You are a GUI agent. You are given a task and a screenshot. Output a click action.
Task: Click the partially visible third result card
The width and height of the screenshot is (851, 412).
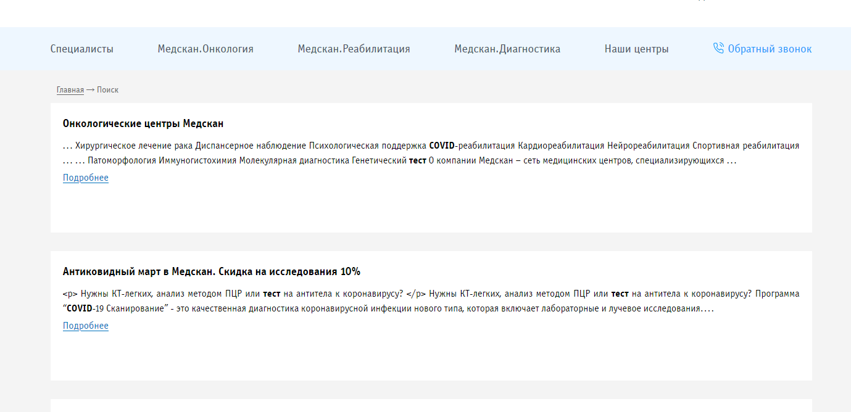(x=431, y=405)
